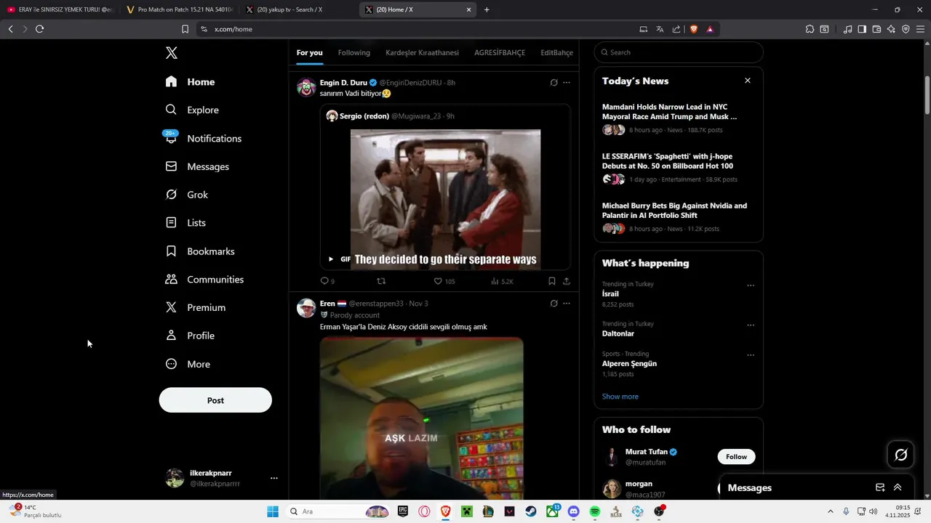The width and height of the screenshot is (931, 523).
Task: Open Notifications with the 20+ badge
Action: 203,138
